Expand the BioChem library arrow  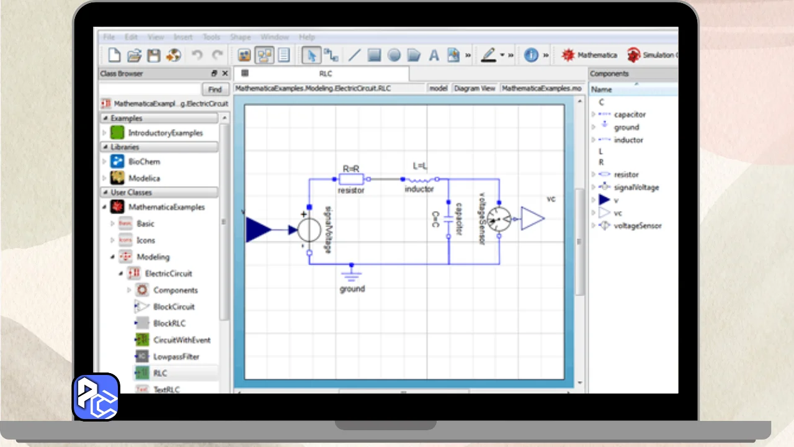pos(104,161)
